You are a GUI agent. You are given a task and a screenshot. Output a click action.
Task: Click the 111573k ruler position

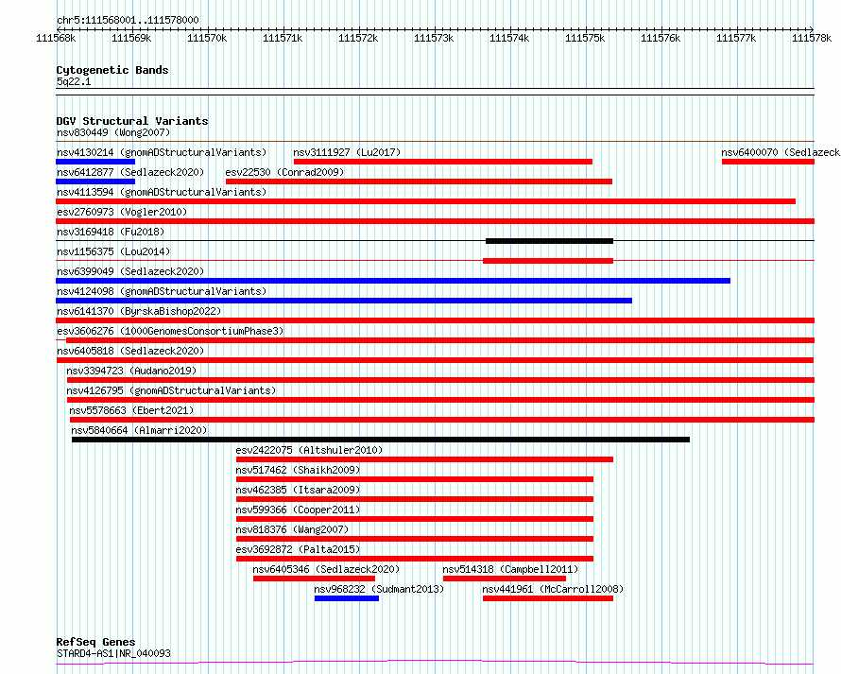point(434,38)
